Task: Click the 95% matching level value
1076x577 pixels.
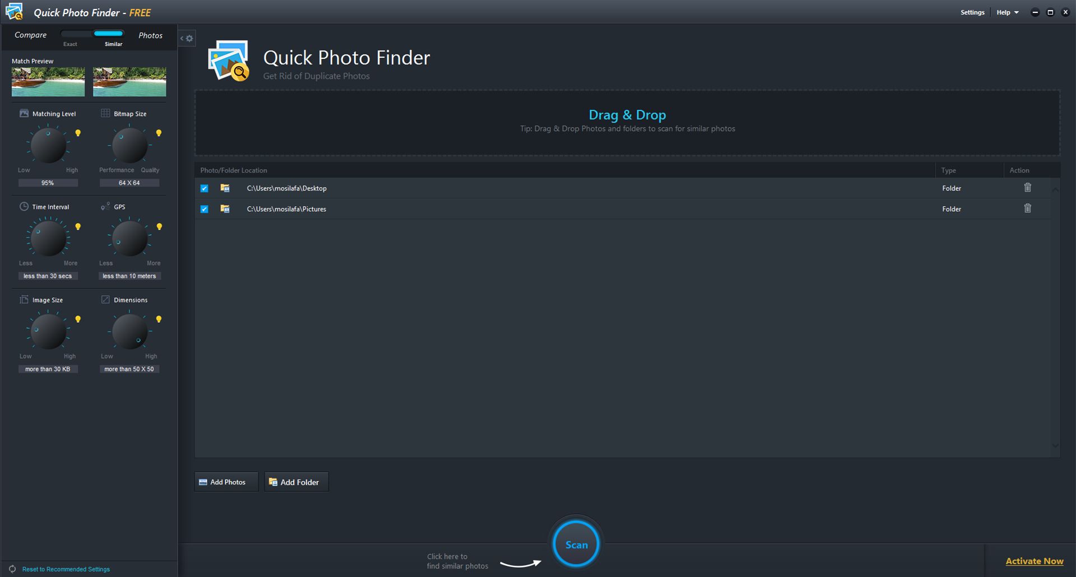Action: click(x=48, y=183)
